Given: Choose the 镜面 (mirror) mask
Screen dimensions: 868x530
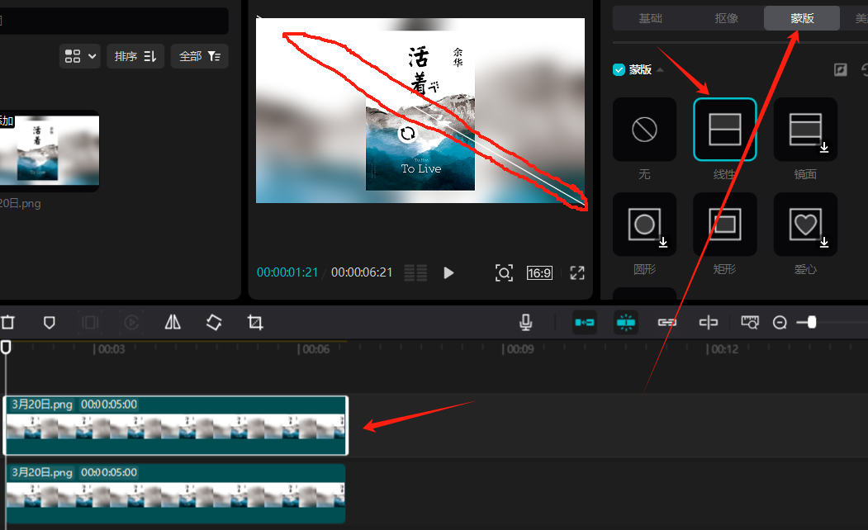Looking at the screenshot, I should 805,130.
